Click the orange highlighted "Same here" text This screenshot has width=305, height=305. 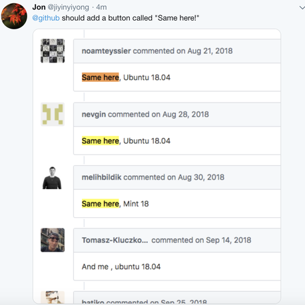pos(101,77)
